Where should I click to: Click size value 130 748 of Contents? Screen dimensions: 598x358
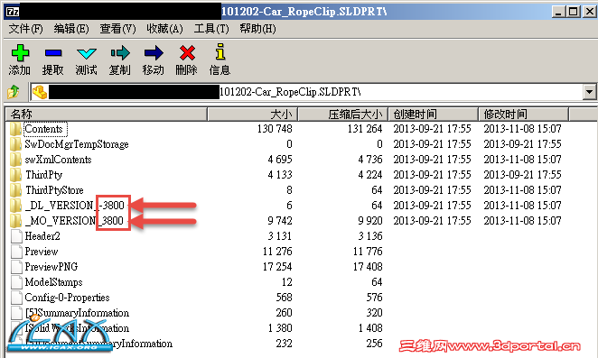click(x=275, y=129)
